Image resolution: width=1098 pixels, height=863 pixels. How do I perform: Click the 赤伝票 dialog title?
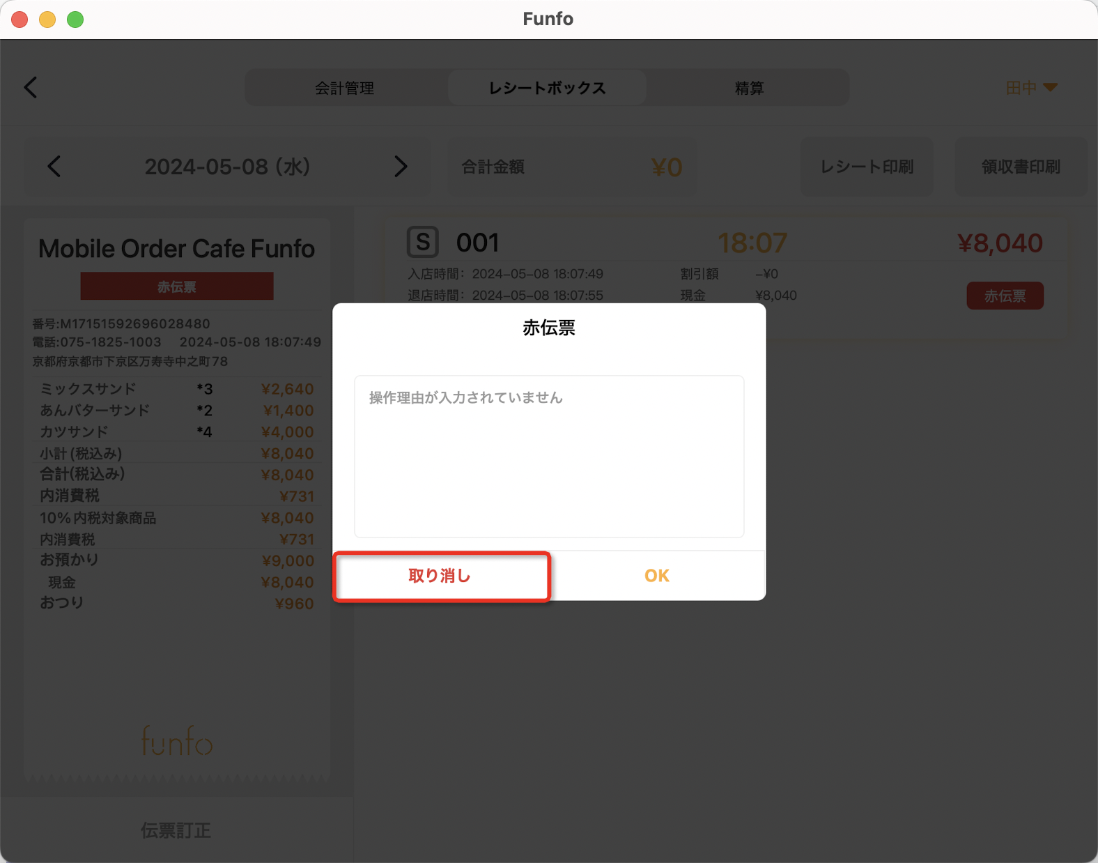549,328
